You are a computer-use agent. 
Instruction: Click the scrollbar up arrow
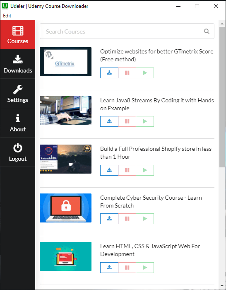tap(222, 24)
